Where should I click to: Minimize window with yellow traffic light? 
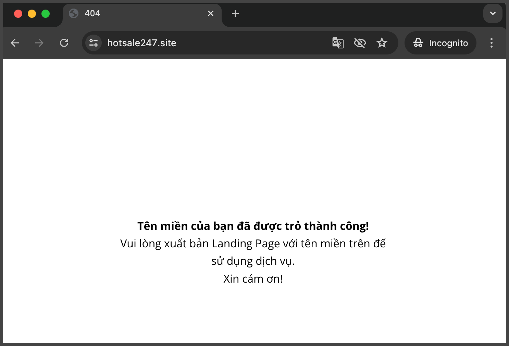pos(32,13)
